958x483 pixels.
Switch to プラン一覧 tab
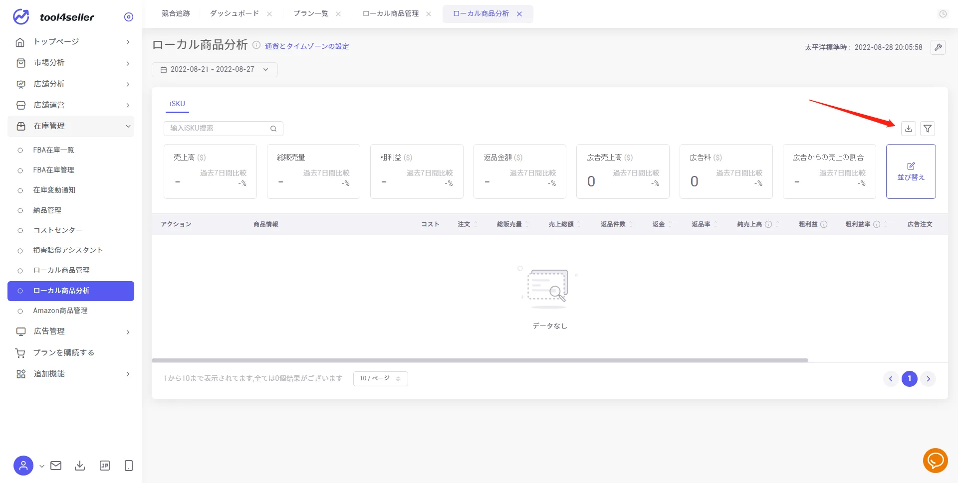pos(310,13)
